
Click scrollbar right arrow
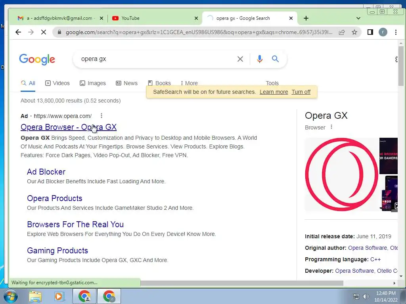[x=394, y=283]
